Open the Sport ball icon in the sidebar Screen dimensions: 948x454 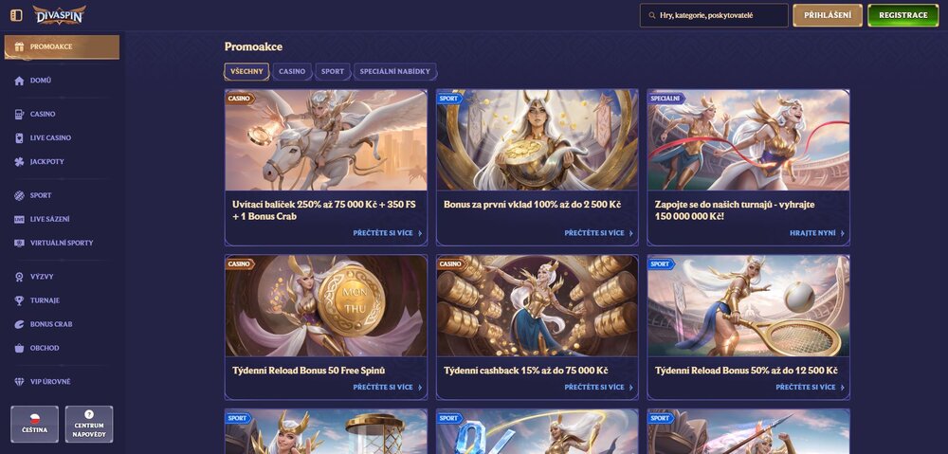click(19, 195)
